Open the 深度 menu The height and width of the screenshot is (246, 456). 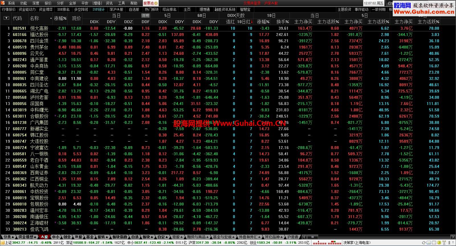tap(36, 3)
